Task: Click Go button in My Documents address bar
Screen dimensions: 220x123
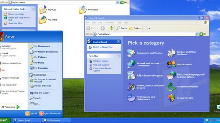Action: [x=124, y=2]
